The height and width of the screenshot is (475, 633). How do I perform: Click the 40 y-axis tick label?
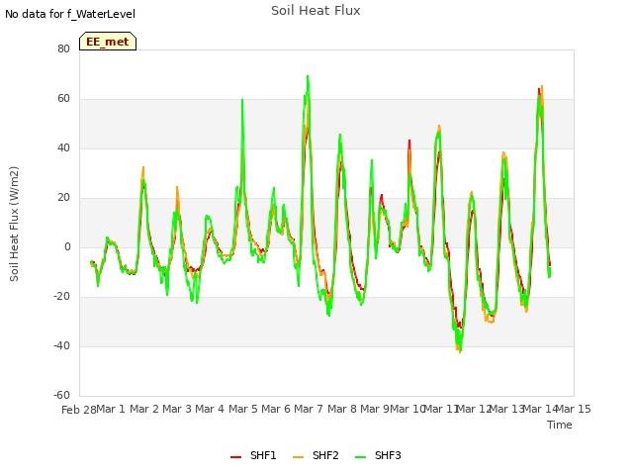coord(63,147)
